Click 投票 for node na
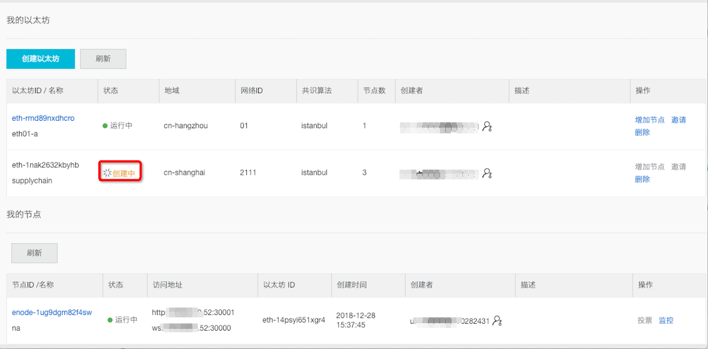This screenshot has height=349, width=708. pos(645,320)
